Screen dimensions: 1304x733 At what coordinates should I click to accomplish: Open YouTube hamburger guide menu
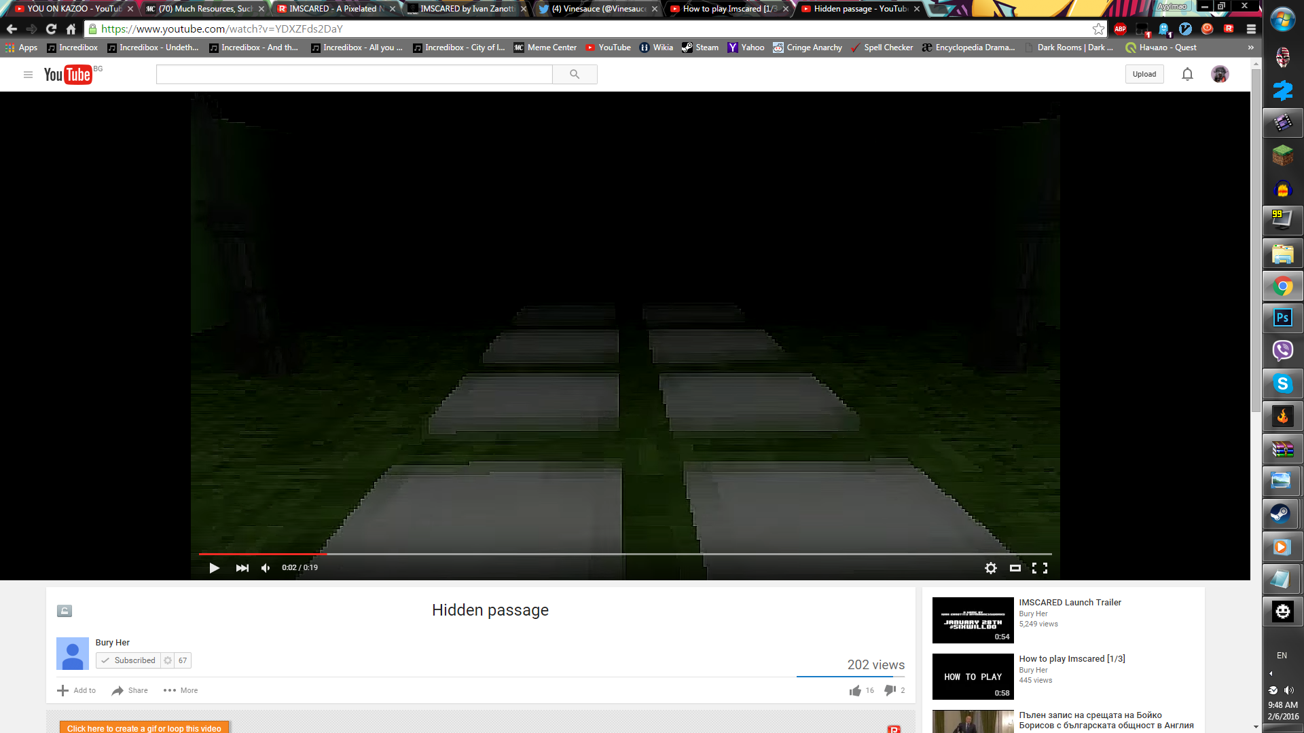click(28, 75)
